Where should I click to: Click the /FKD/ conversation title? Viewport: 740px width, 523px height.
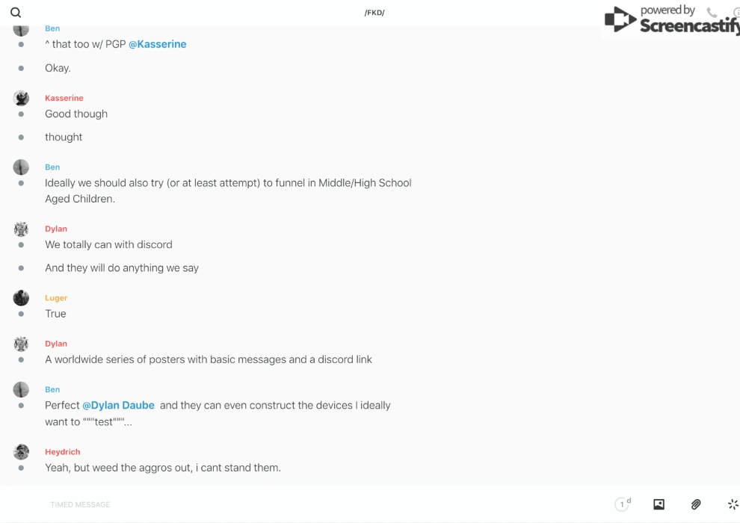click(x=374, y=13)
